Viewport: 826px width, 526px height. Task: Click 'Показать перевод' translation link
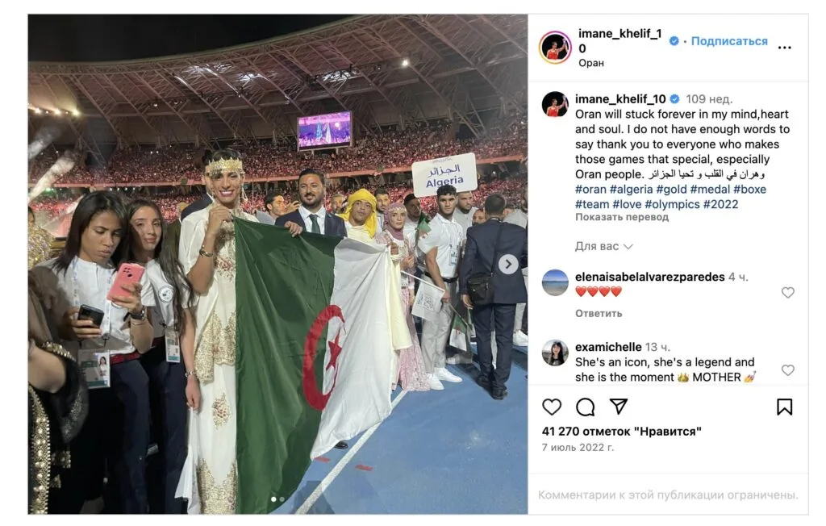coord(622,217)
